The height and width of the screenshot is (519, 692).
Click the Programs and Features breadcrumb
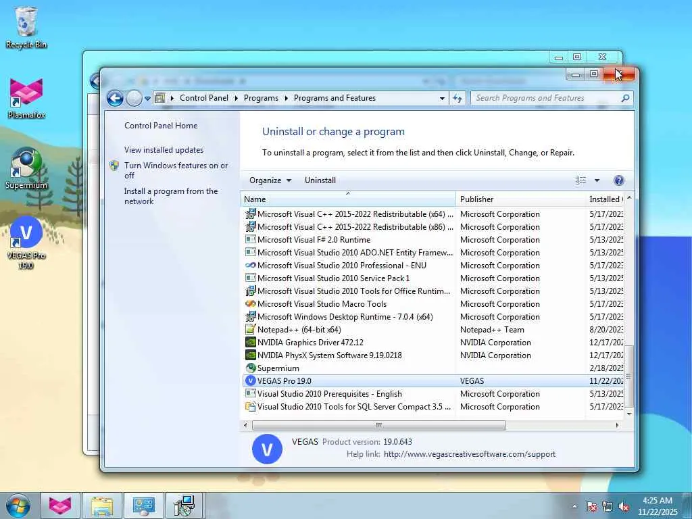pos(335,98)
